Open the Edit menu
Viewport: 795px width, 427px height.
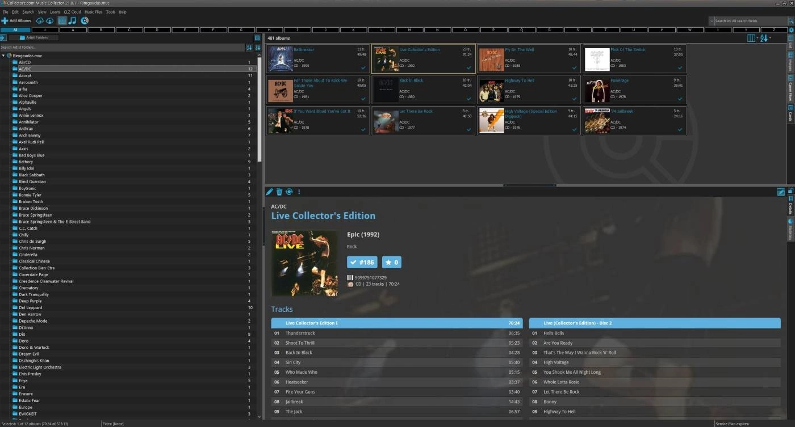15,11
